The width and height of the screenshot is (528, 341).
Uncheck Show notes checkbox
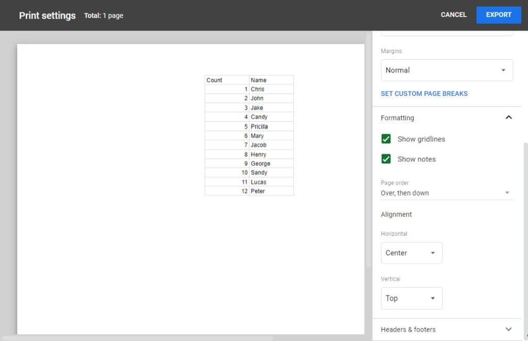click(386, 159)
